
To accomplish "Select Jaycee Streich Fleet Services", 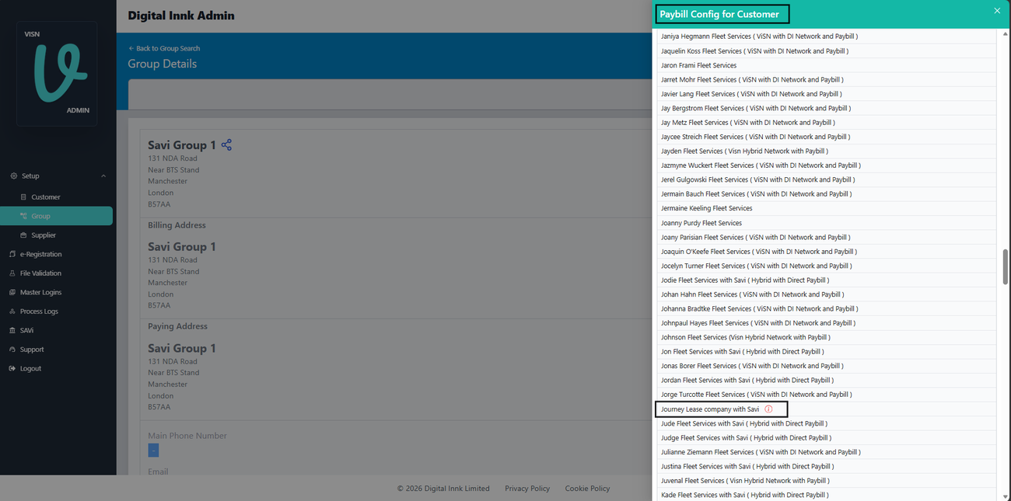I will (x=827, y=137).
